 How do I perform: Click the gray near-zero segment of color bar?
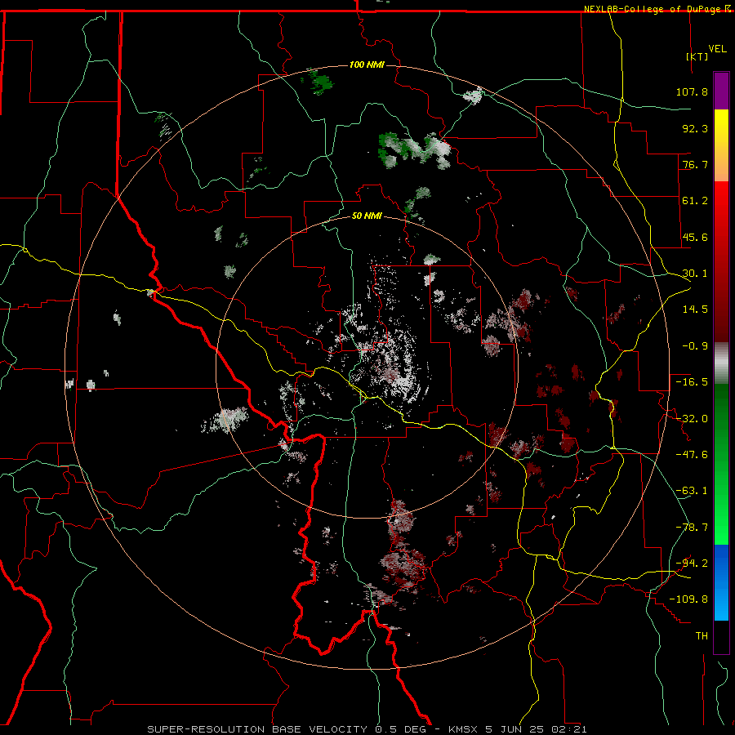pos(721,363)
